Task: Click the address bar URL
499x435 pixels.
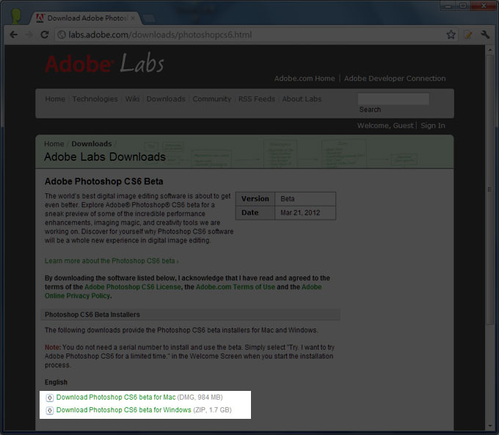Action: click(160, 35)
